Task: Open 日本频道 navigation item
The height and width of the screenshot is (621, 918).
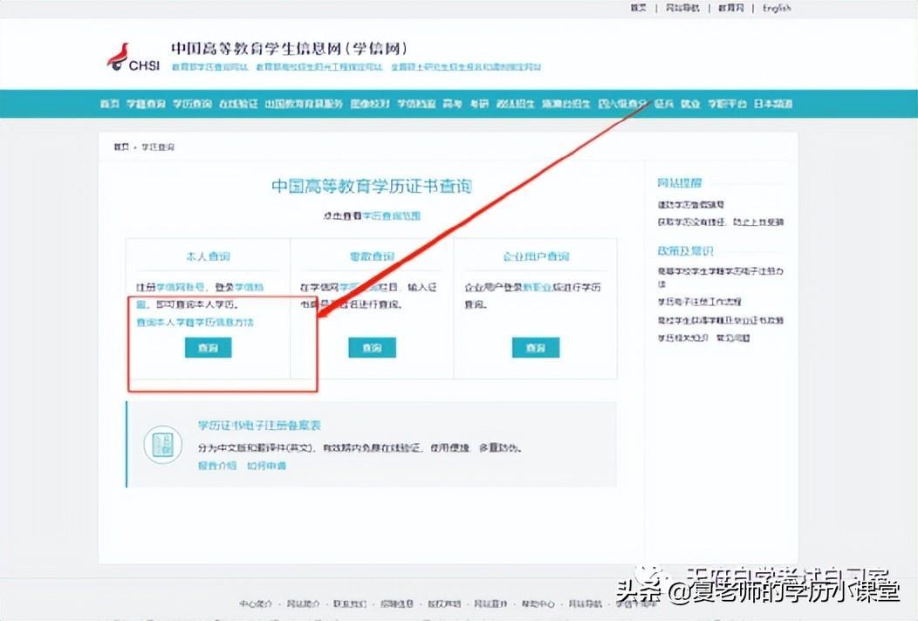Action: point(773,104)
